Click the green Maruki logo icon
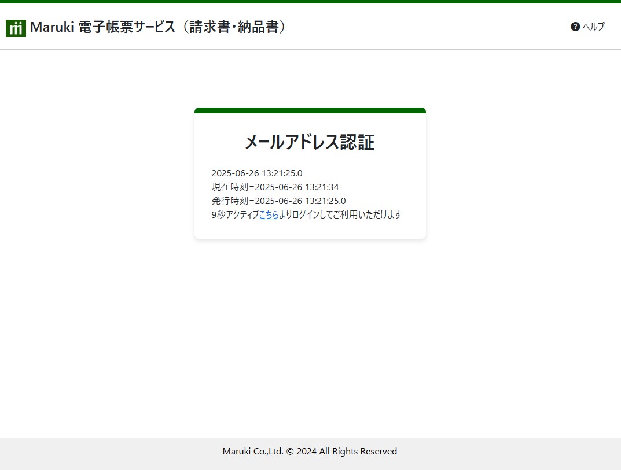This screenshot has height=470, width=621. [16, 28]
